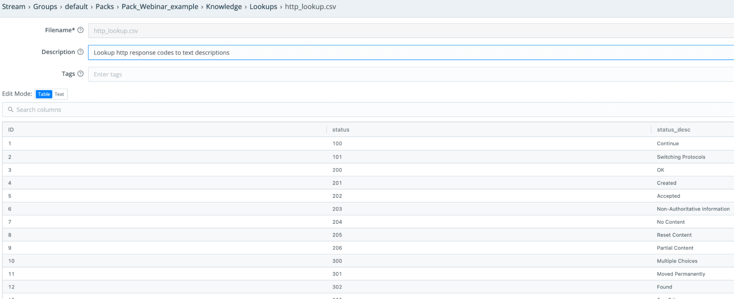
Task: Click the Search columns field
Action: click(367, 110)
